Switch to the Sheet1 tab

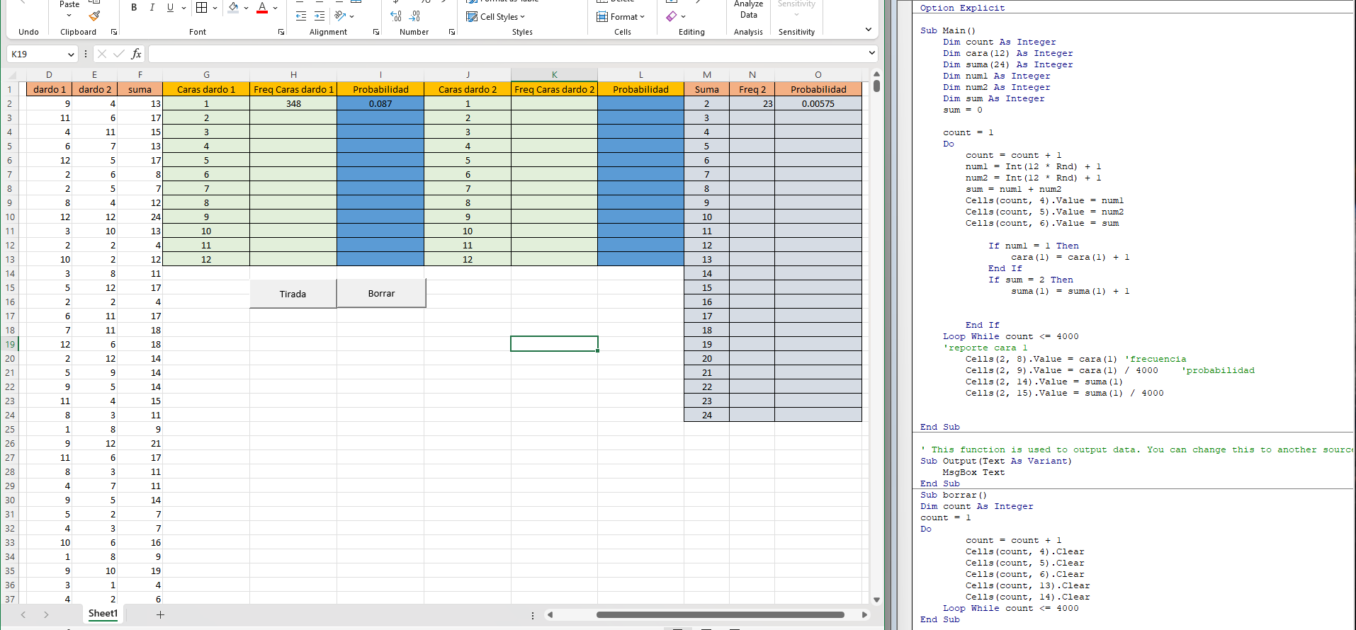103,614
